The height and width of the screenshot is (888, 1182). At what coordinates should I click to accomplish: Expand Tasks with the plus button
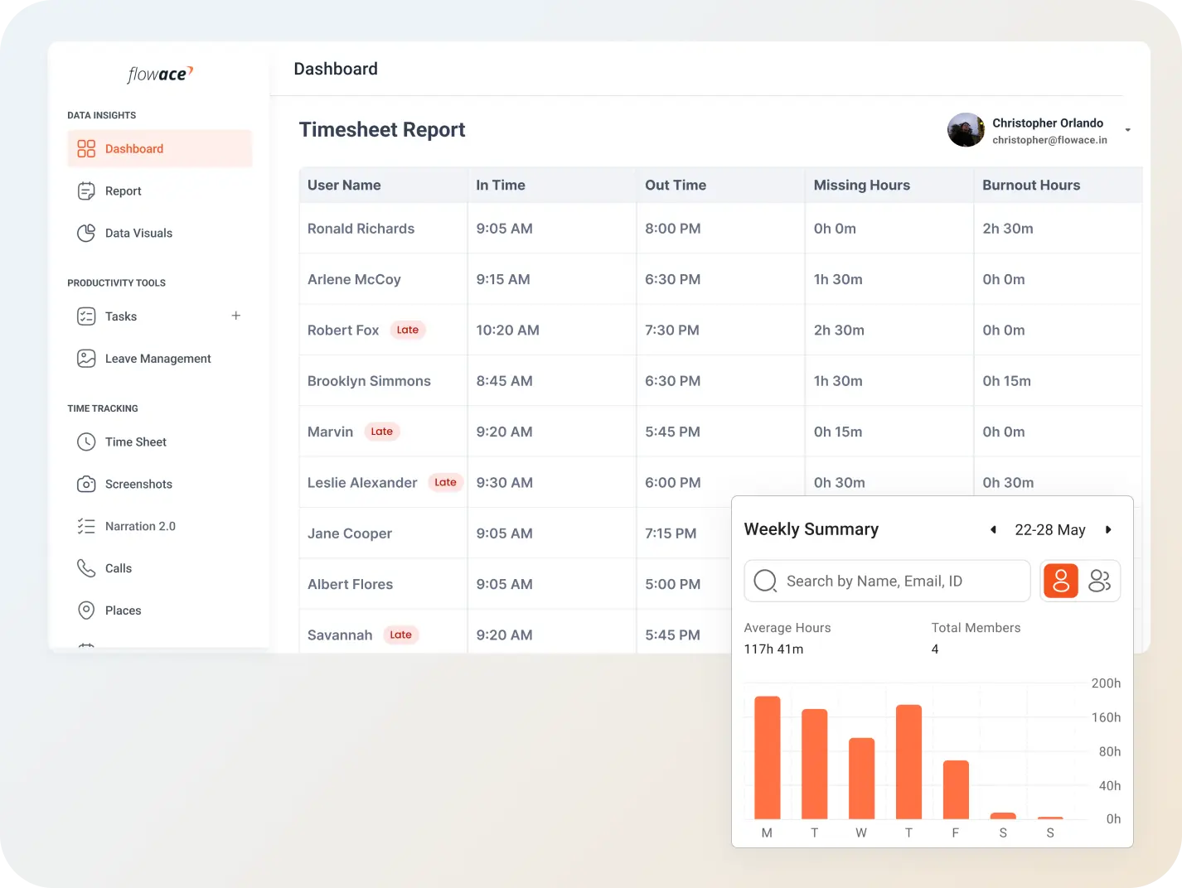236,316
